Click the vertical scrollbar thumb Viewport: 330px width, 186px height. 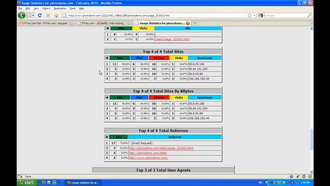click(311, 139)
